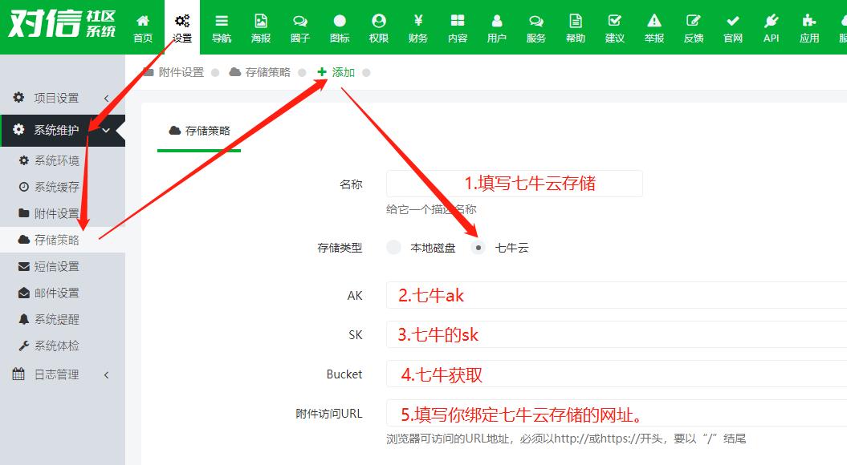Screen dimensions: 847x465
Task: Click into the AK input field
Action: [617, 295]
